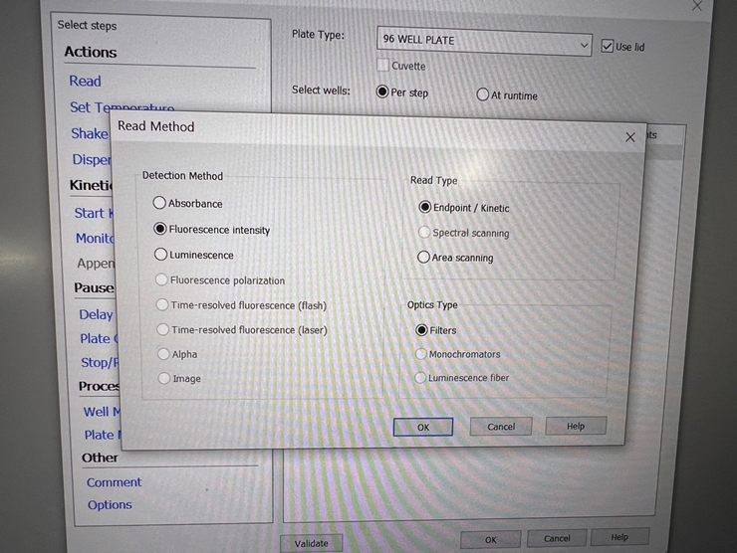This screenshot has width=737, height=553.
Task: Select wells At runtime option
Action: point(483,95)
